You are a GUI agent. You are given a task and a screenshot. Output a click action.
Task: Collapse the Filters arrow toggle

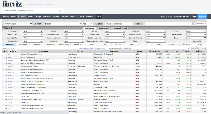(x=202, y=23)
